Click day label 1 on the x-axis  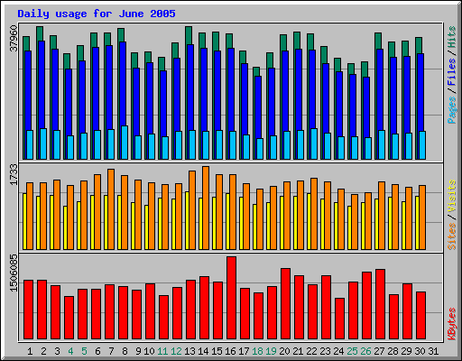(30, 351)
